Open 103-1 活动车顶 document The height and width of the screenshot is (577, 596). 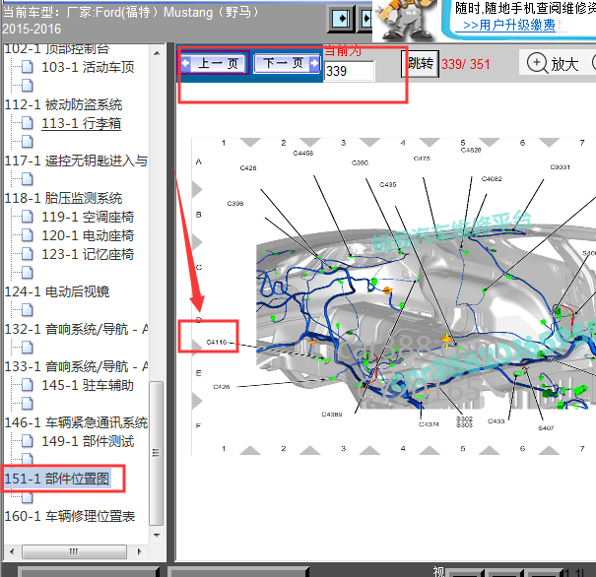88,67
